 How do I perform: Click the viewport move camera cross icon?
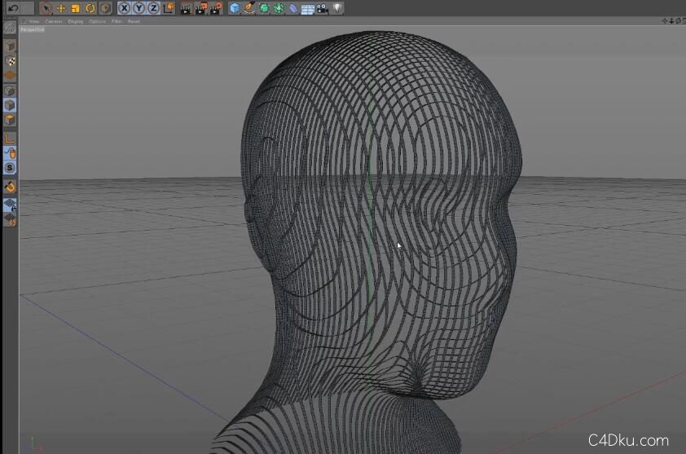pos(665,21)
